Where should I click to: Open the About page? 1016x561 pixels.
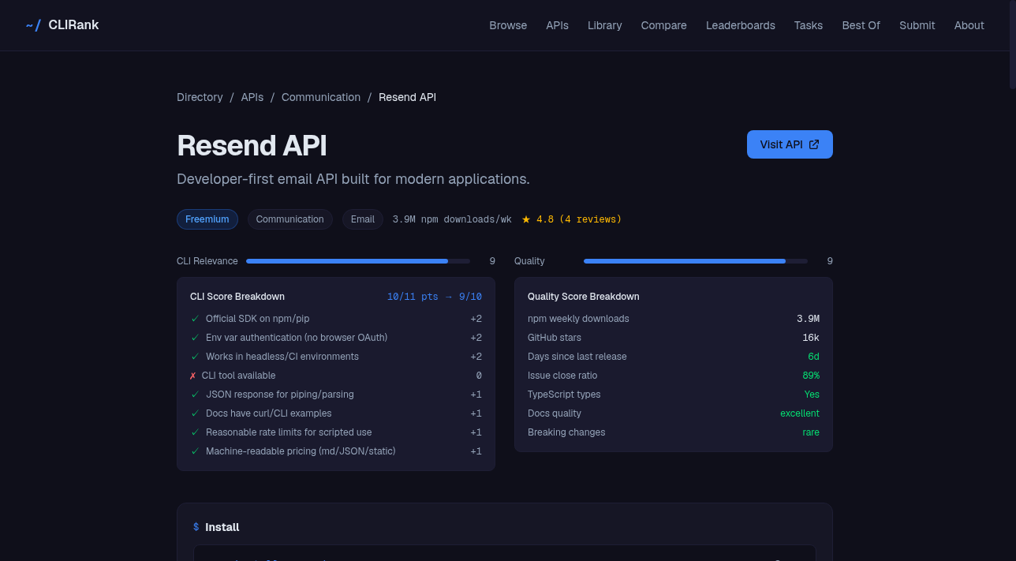coord(969,25)
